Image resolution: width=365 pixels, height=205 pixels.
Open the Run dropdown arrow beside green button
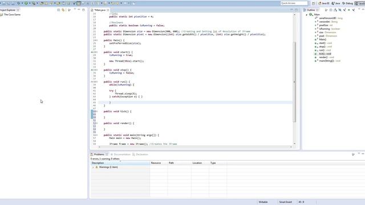point(30,3)
